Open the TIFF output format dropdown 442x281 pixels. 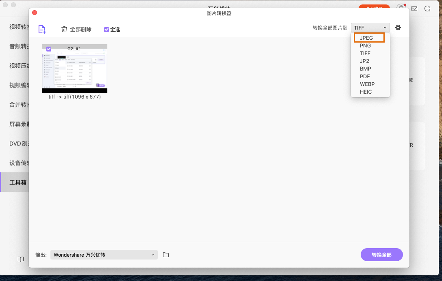(x=370, y=27)
